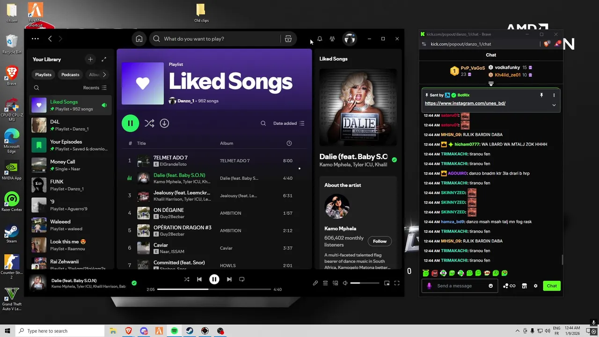599x337 pixels.
Task: Open Brave browser in the taskbar
Action: pyautogui.click(x=128, y=331)
